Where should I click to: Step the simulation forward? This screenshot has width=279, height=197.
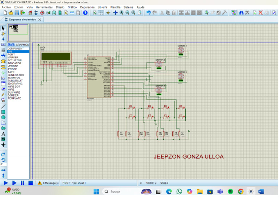tap(14, 183)
